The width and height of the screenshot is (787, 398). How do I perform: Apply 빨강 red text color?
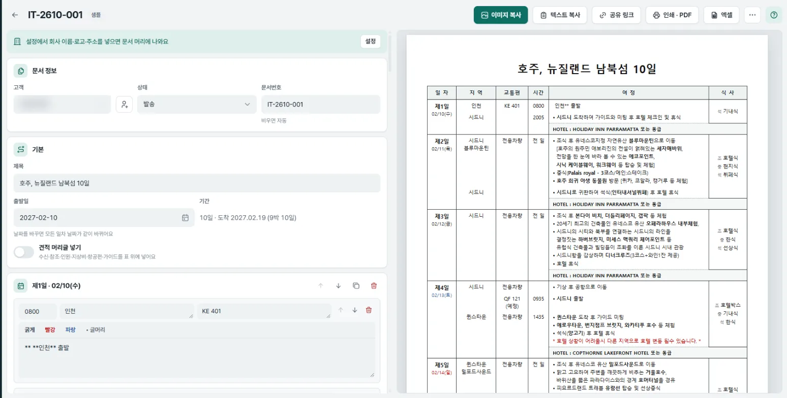pos(50,330)
